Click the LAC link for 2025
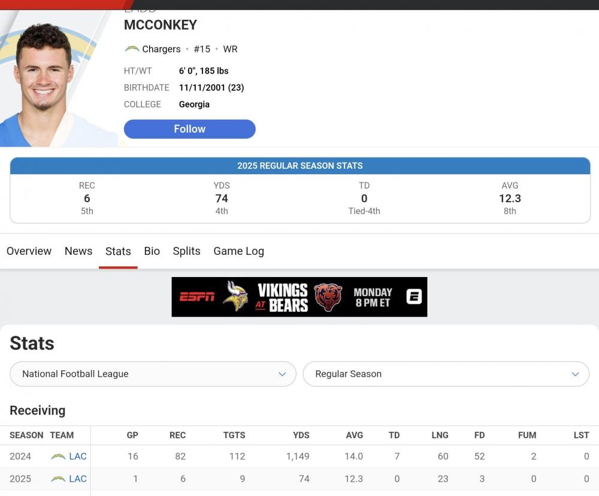The height and width of the screenshot is (496, 599). tap(78, 479)
